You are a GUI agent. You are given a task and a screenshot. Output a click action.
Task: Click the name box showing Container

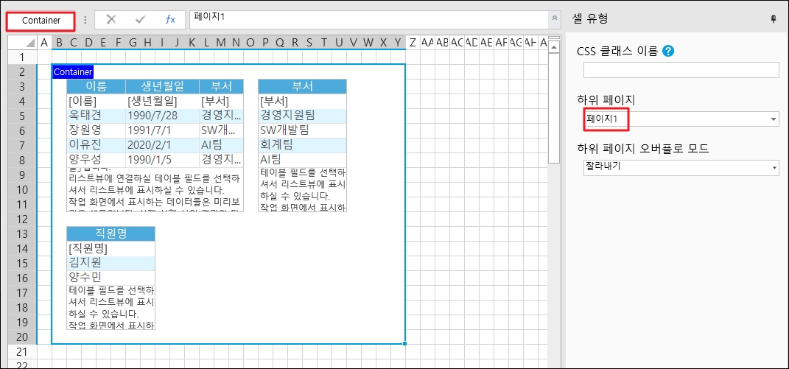41,21
